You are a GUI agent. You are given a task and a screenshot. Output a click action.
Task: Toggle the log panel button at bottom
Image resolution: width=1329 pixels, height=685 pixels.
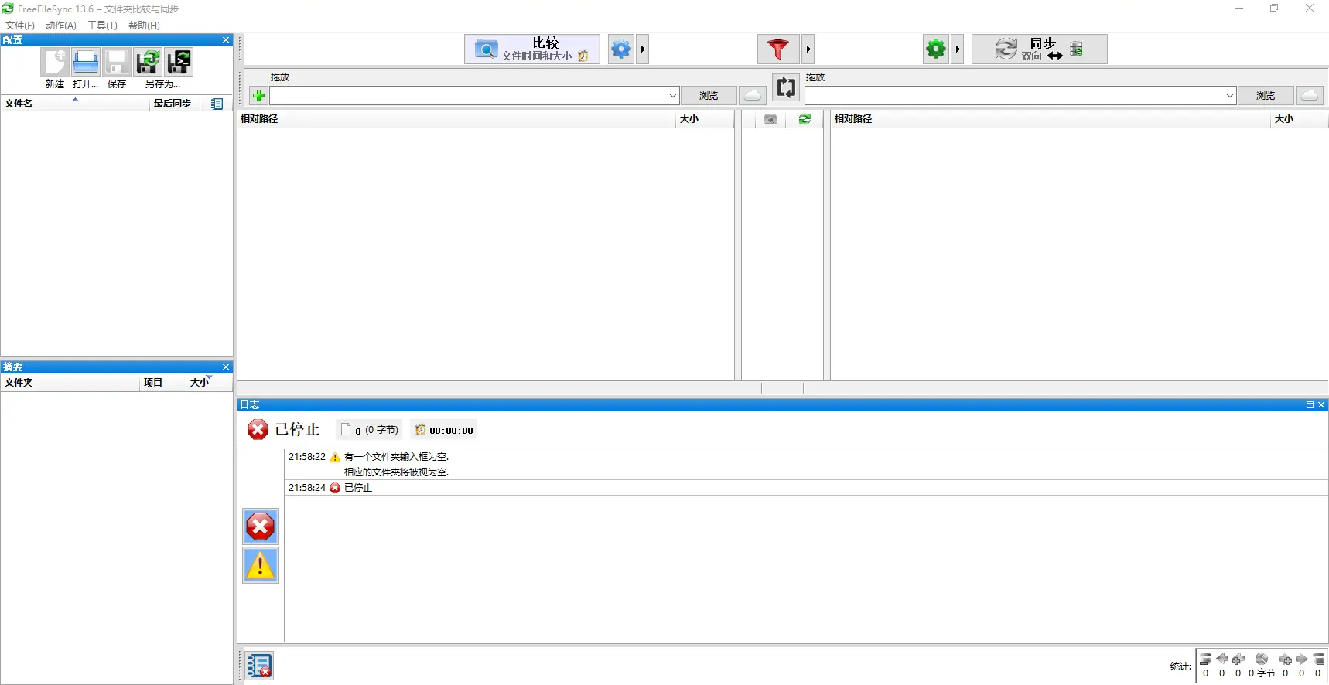click(260, 666)
